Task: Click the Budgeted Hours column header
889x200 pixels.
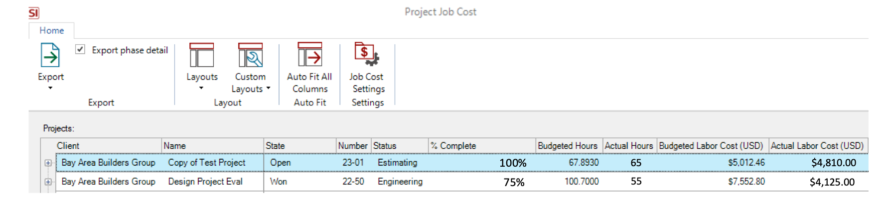Action: [x=569, y=146]
